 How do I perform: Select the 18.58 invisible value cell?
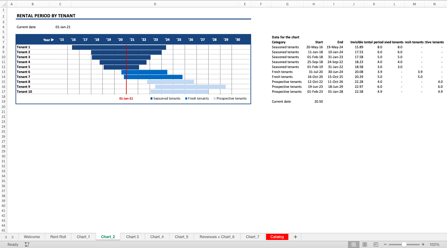coord(354,67)
